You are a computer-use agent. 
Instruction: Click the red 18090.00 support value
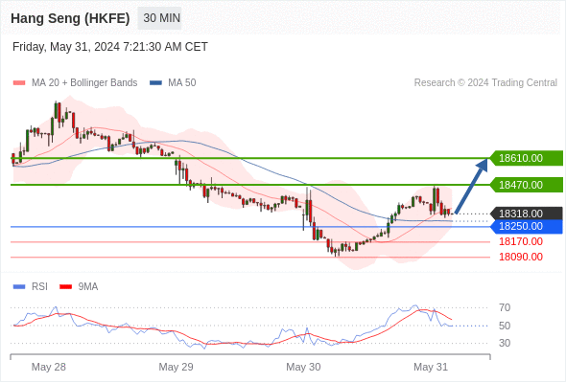(x=521, y=257)
